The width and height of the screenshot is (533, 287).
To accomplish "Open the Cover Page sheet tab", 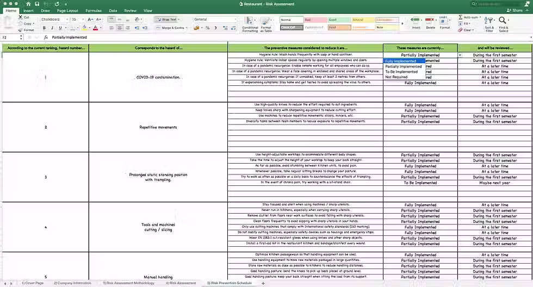I will point(32,283).
